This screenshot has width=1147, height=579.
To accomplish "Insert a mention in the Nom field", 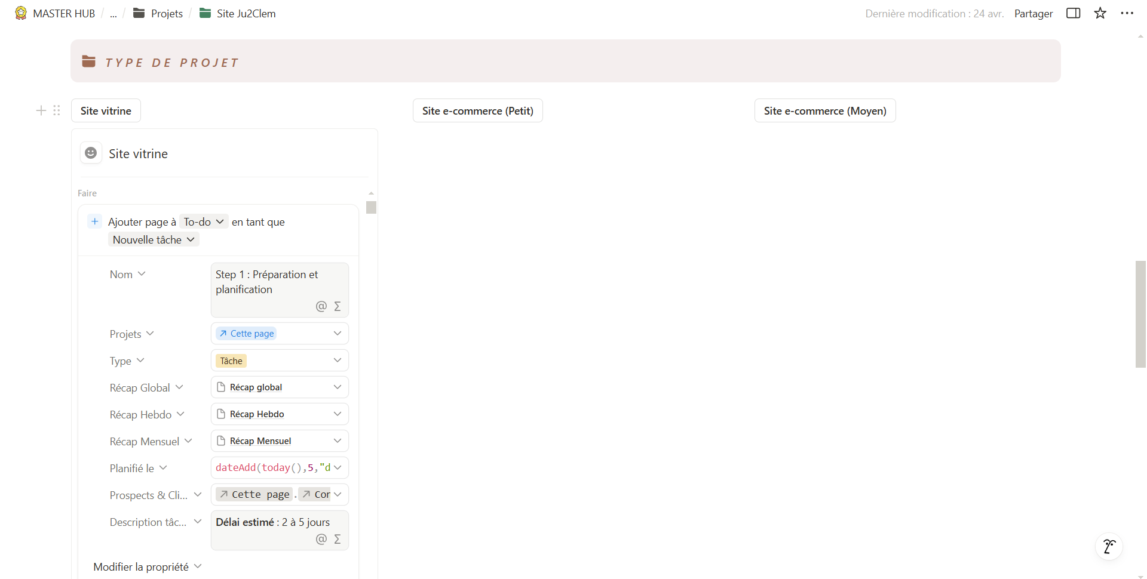I will [x=321, y=306].
